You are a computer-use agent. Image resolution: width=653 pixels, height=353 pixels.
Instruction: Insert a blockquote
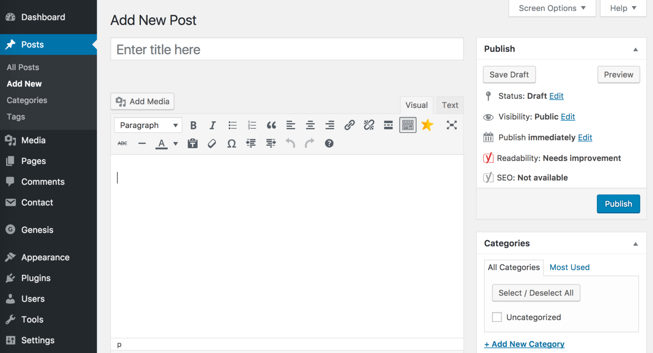271,125
